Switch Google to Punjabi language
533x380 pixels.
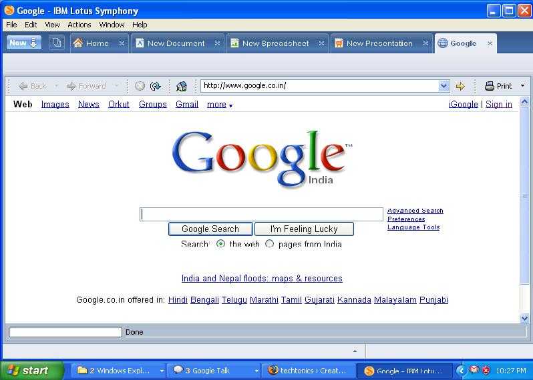click(x=433, y=300)
